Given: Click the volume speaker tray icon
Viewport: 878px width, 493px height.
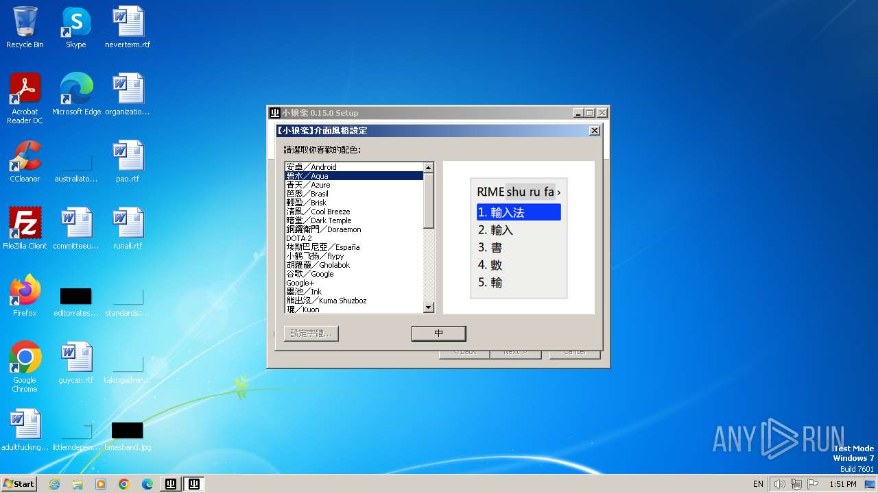Looking at the screenshot, I should (780, 484).
